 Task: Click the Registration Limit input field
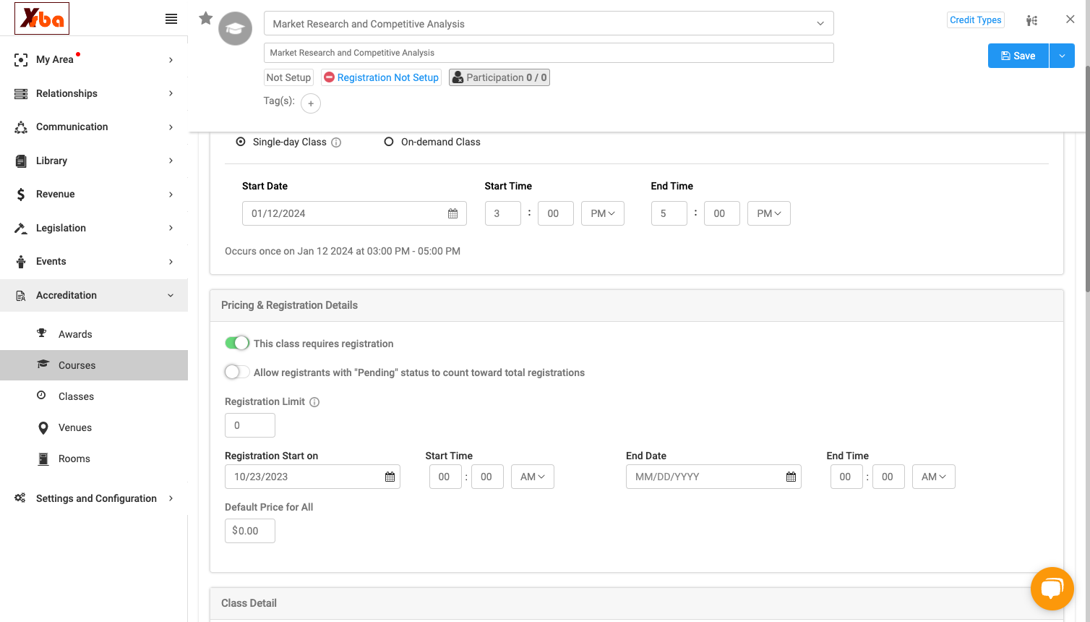(250, 425)
